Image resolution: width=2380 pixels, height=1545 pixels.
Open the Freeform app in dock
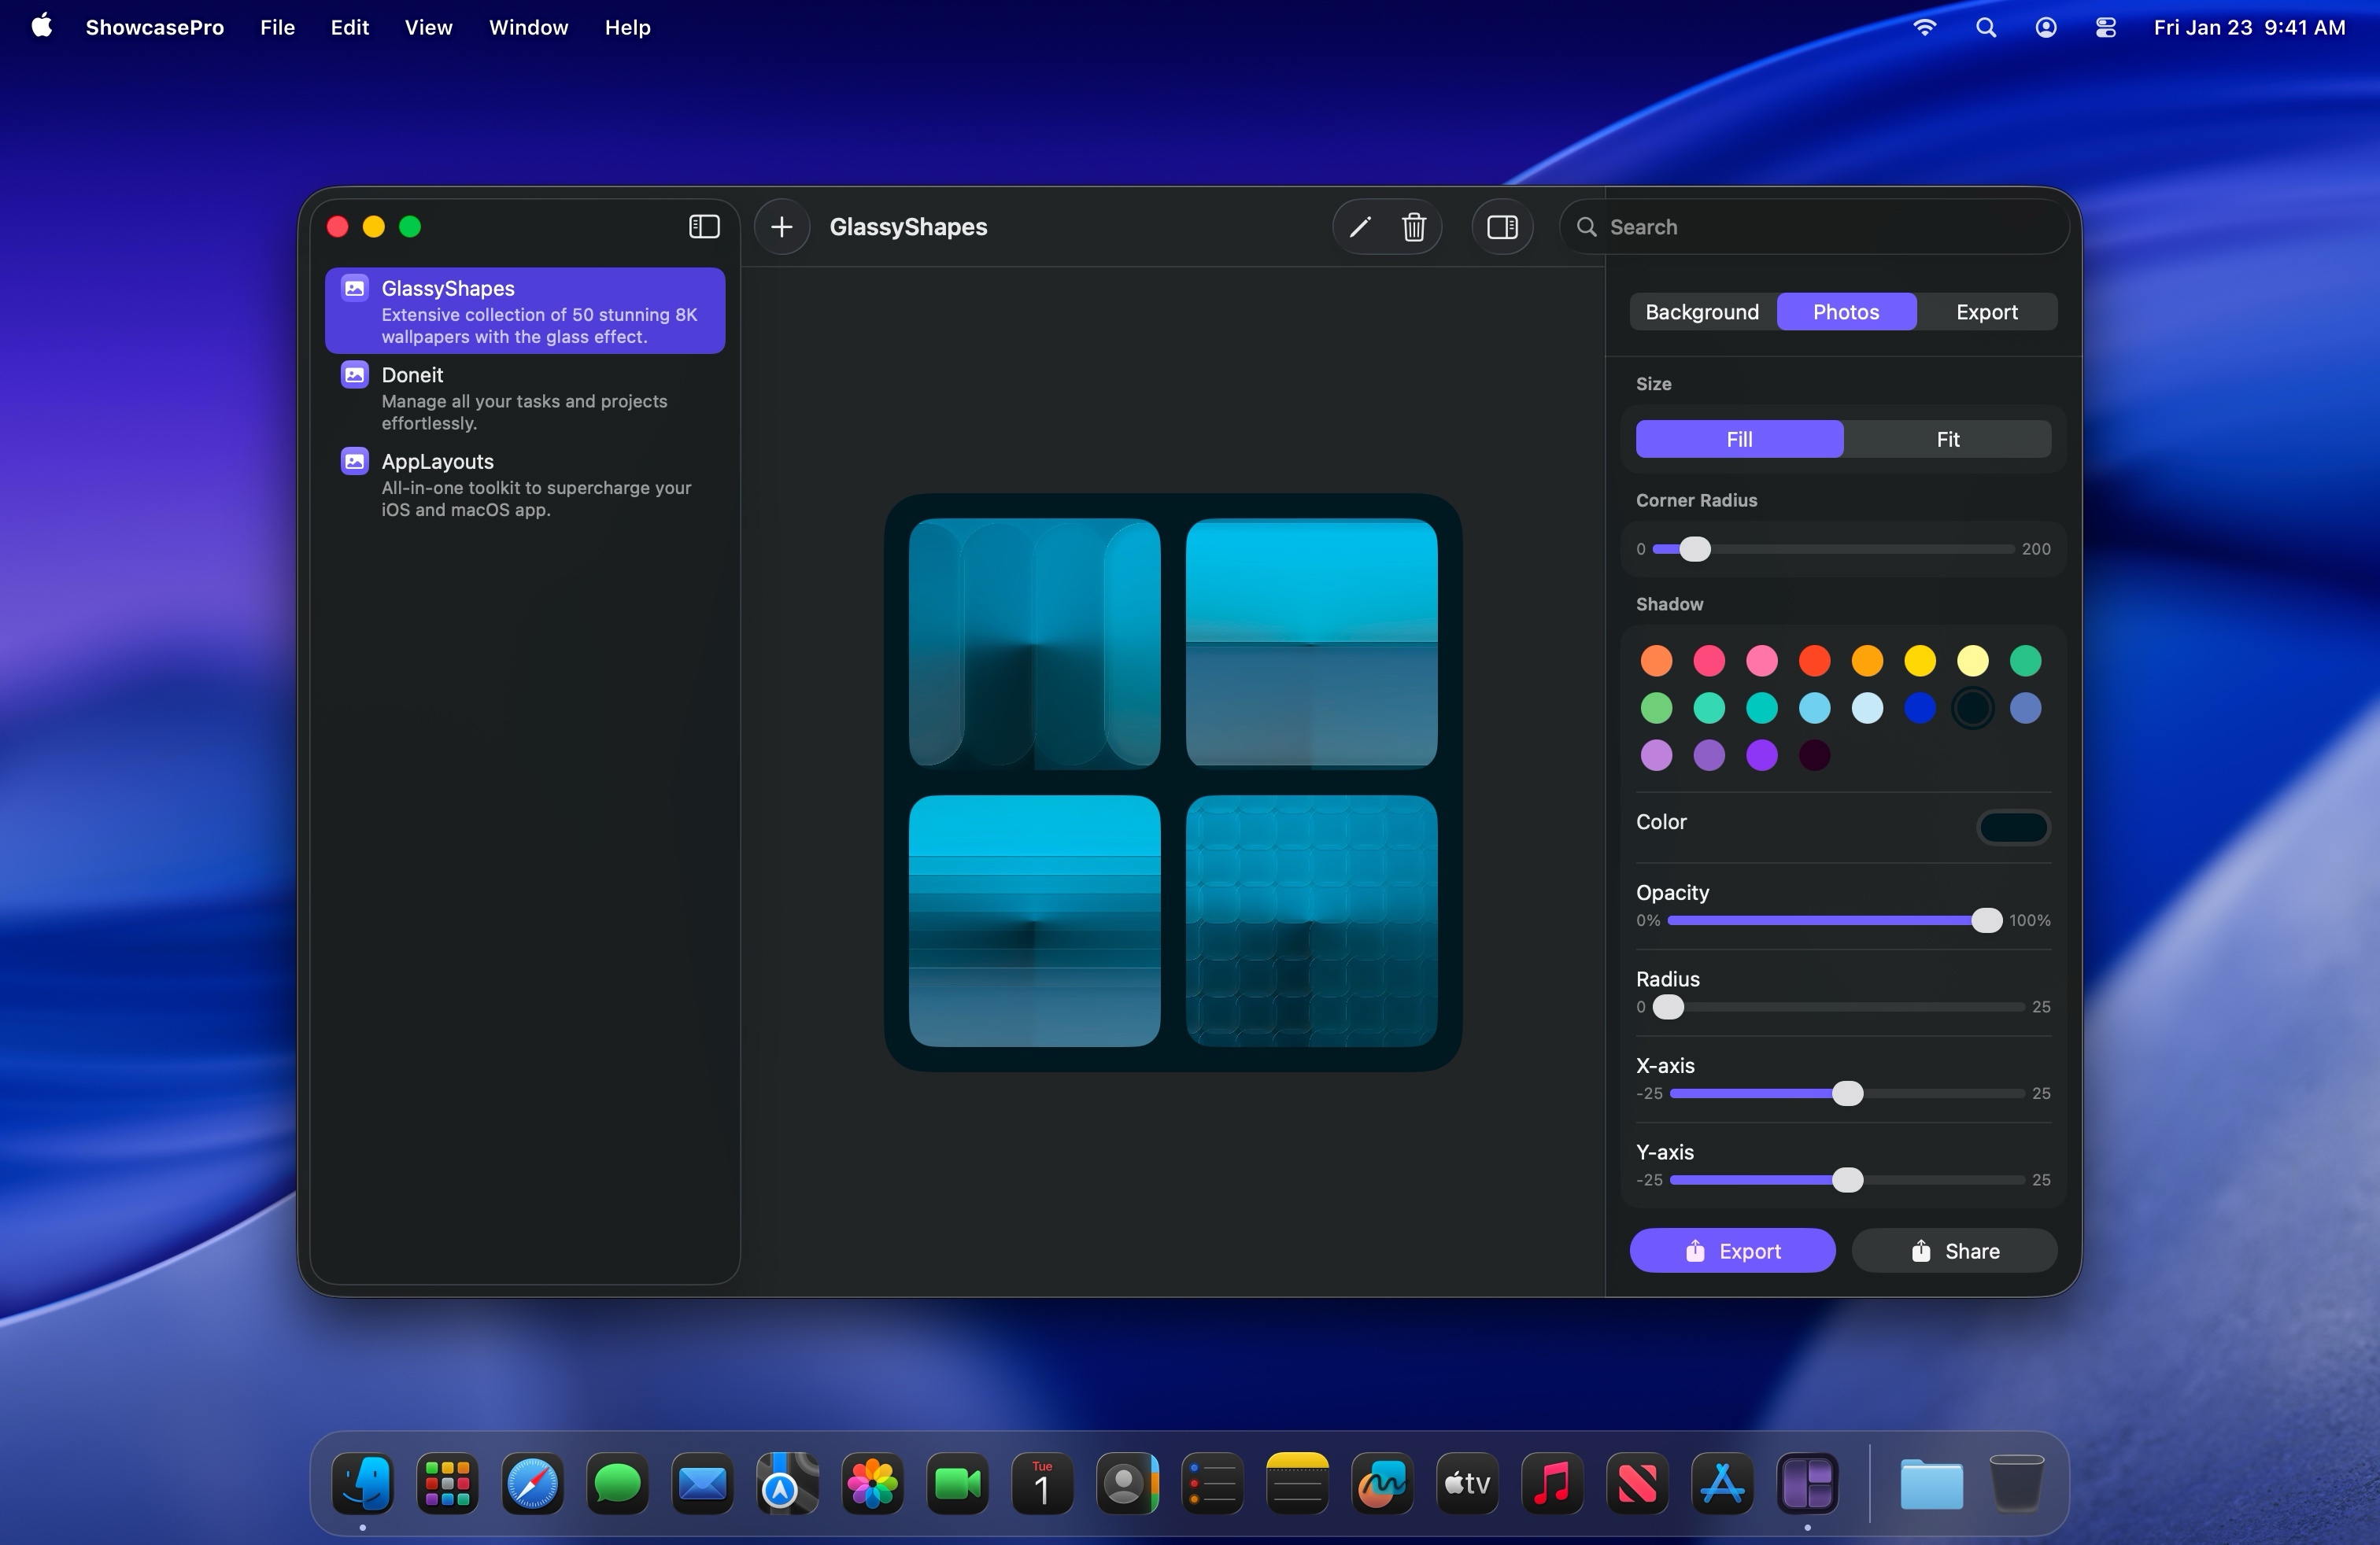pos(1382,1484)
